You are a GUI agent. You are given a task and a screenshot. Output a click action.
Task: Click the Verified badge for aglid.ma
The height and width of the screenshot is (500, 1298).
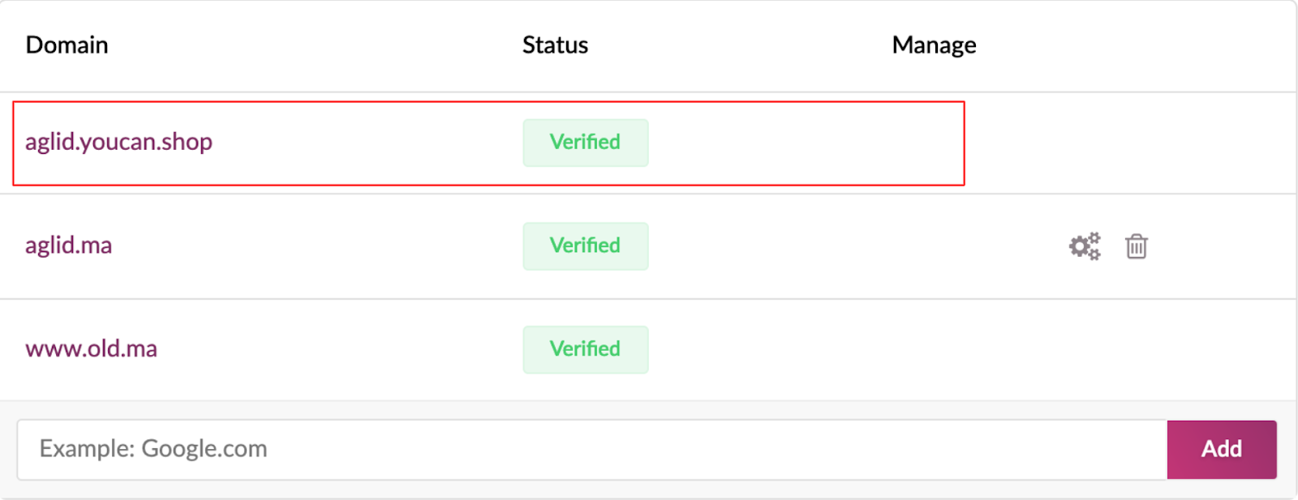click(x=586, y=246)
